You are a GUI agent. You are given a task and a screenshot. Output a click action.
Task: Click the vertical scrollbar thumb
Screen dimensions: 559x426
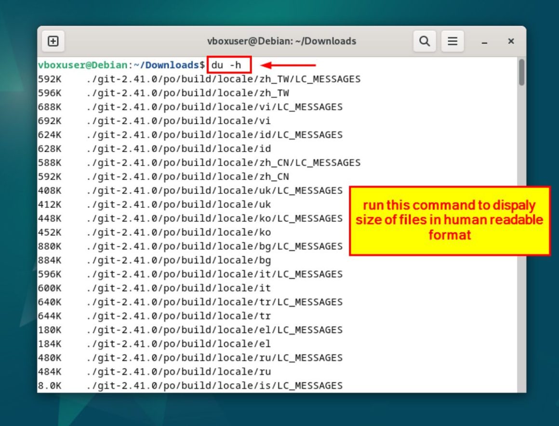tap(521, 73)
